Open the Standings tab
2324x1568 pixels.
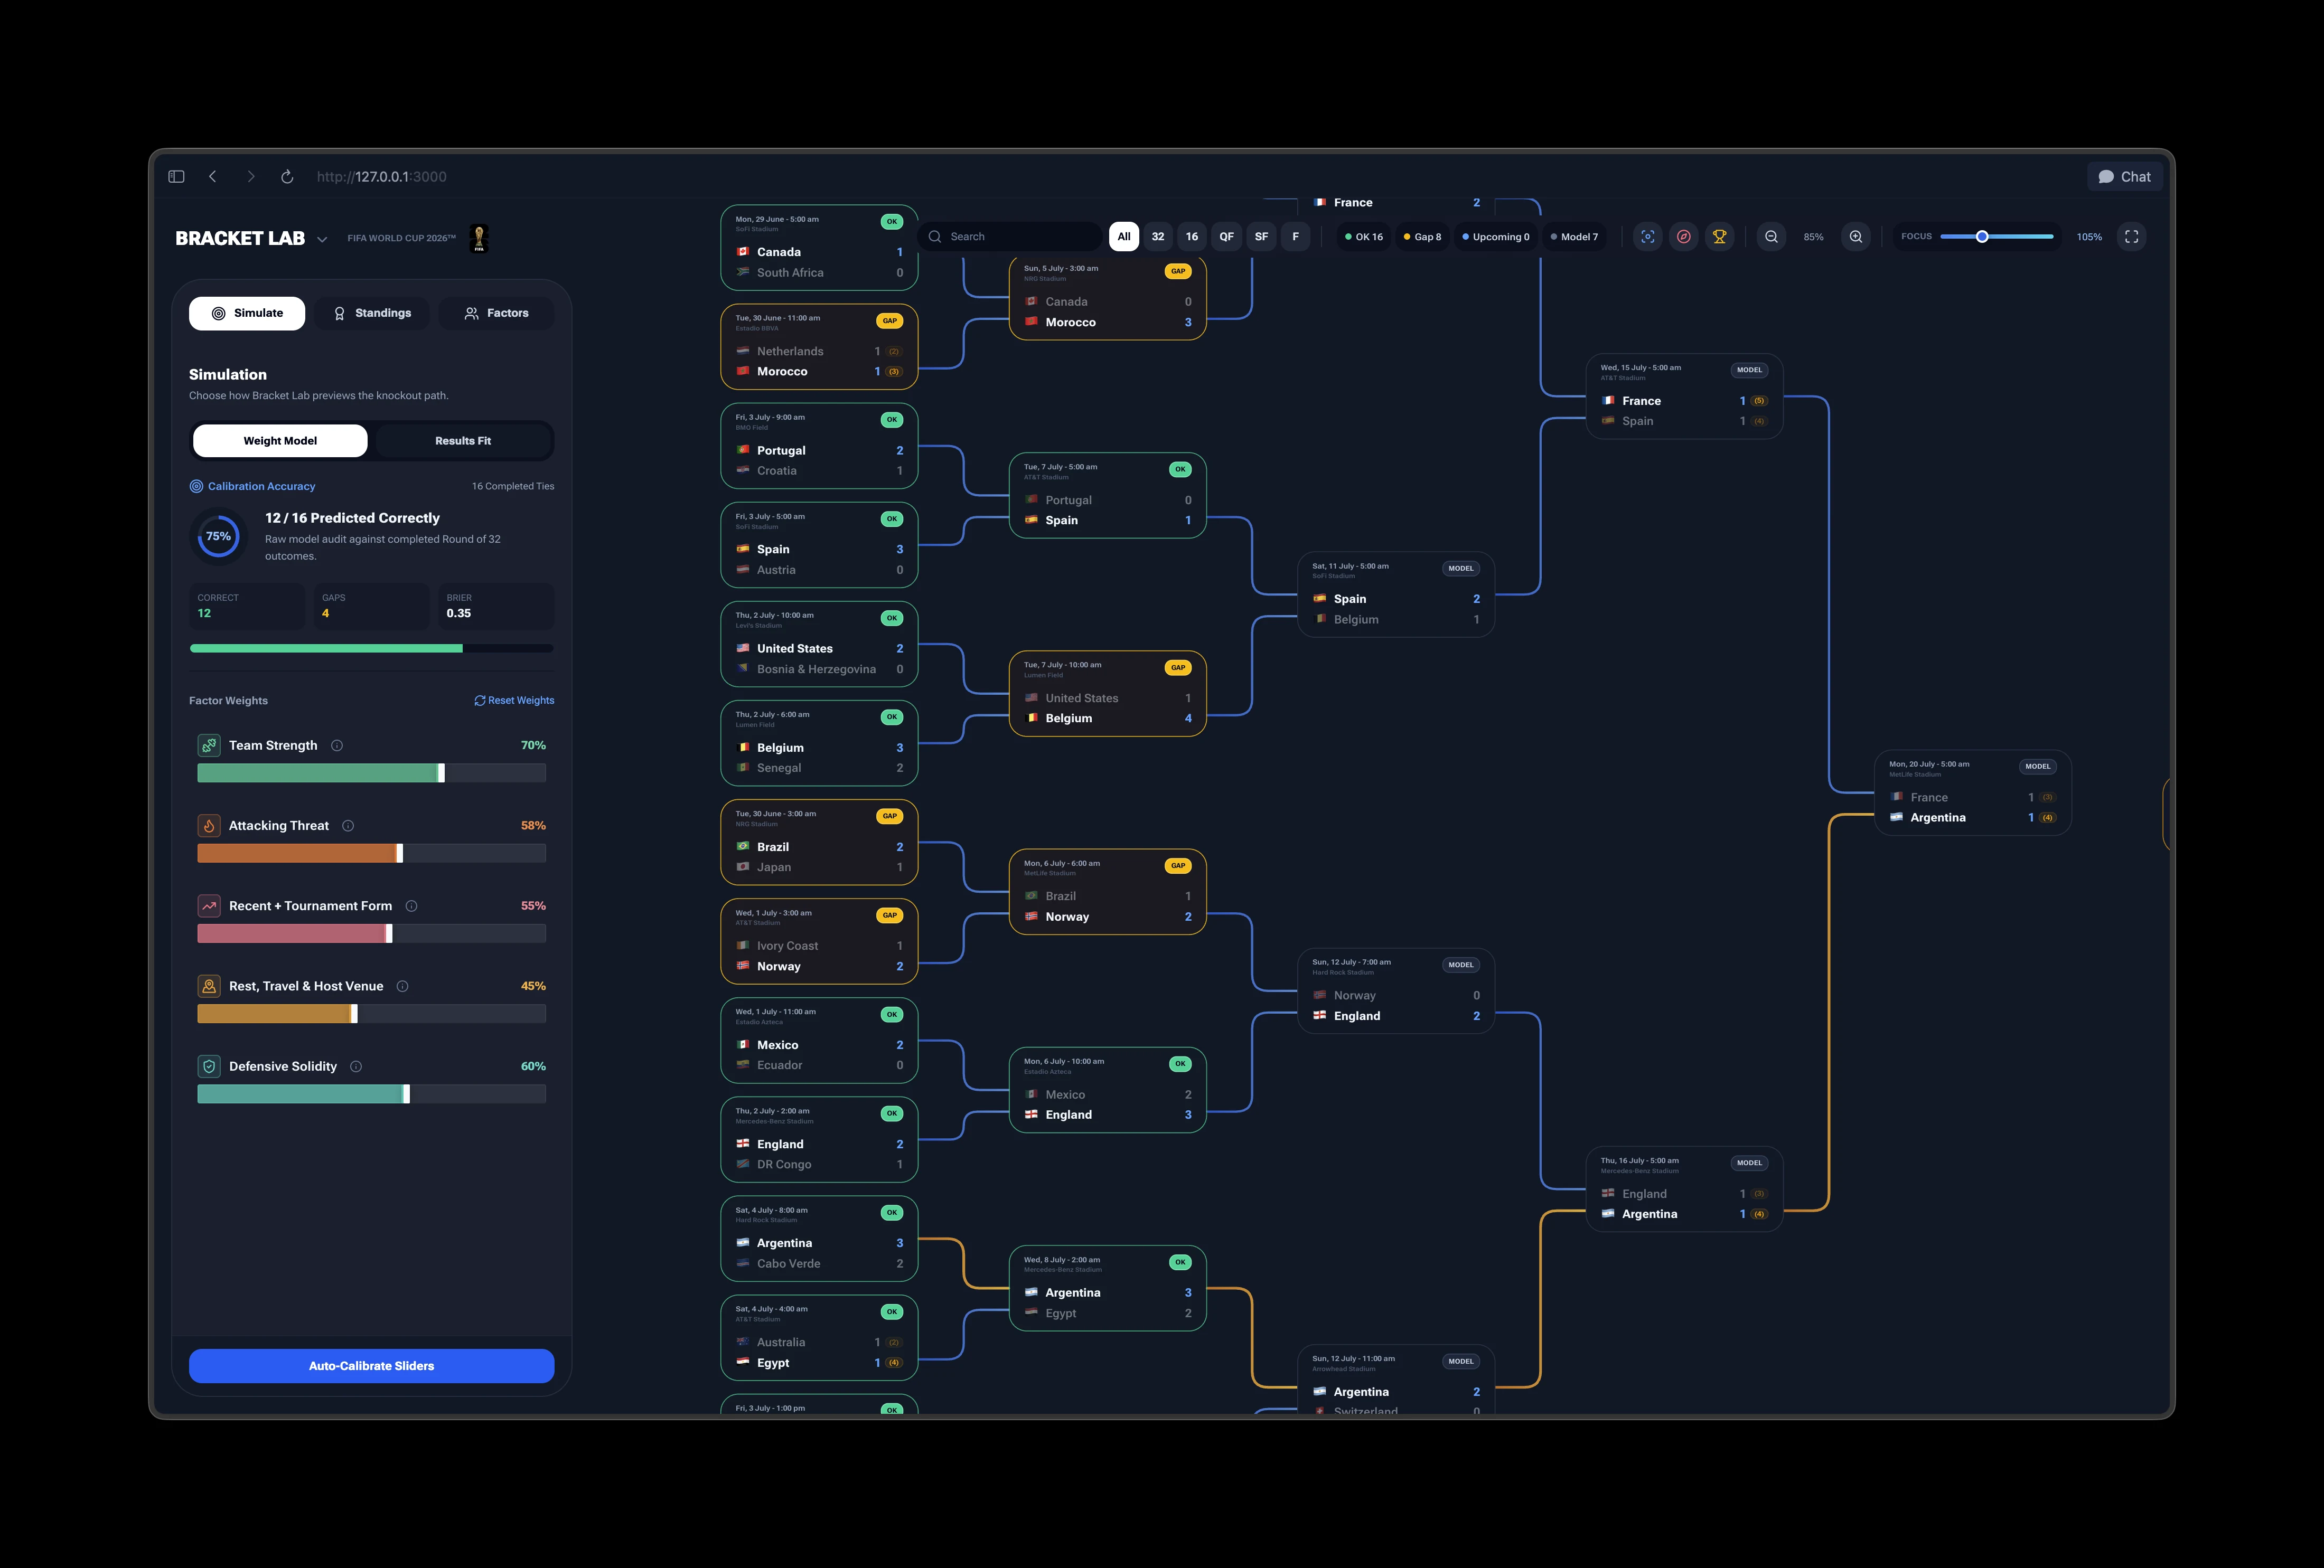click(371, 313)
